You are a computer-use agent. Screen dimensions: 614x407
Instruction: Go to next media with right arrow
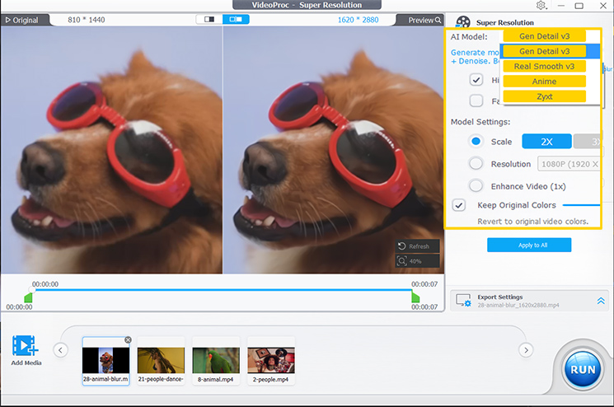526,350
